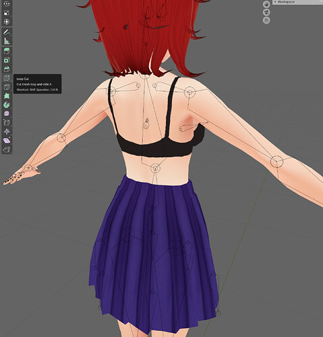Select the Spin tool
This screenshot has height=337, width=323.
click(7, 104)
